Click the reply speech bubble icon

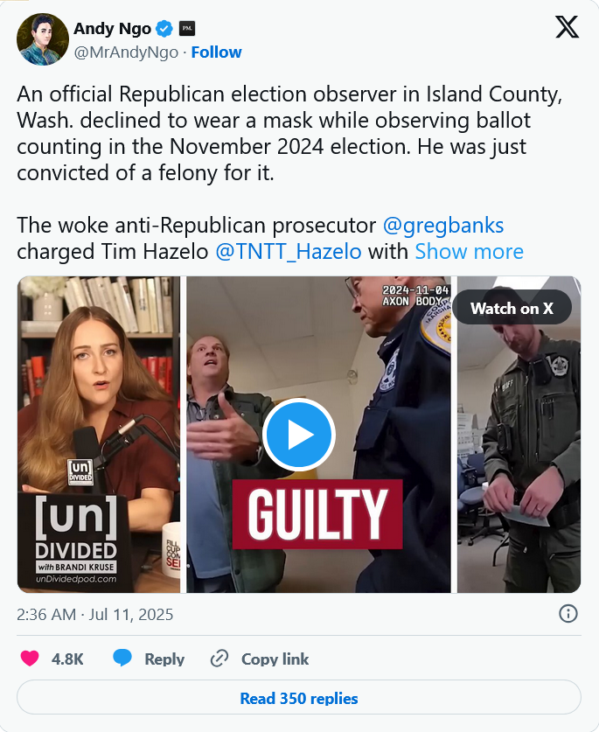[122, 659]
